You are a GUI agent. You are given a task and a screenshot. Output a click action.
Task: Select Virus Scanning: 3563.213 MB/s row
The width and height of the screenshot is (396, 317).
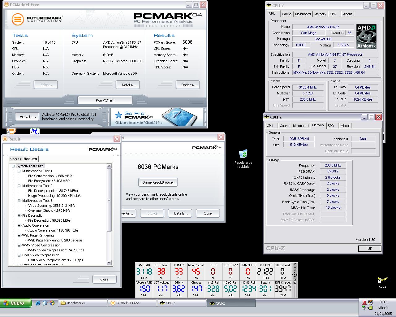(52, 206)
